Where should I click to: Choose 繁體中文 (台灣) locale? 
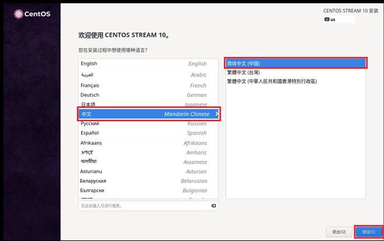(x=296, y=73)
